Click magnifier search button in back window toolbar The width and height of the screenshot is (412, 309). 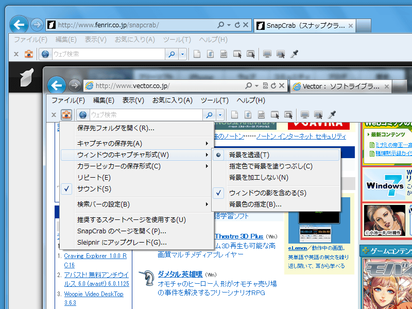pos(172,54)
